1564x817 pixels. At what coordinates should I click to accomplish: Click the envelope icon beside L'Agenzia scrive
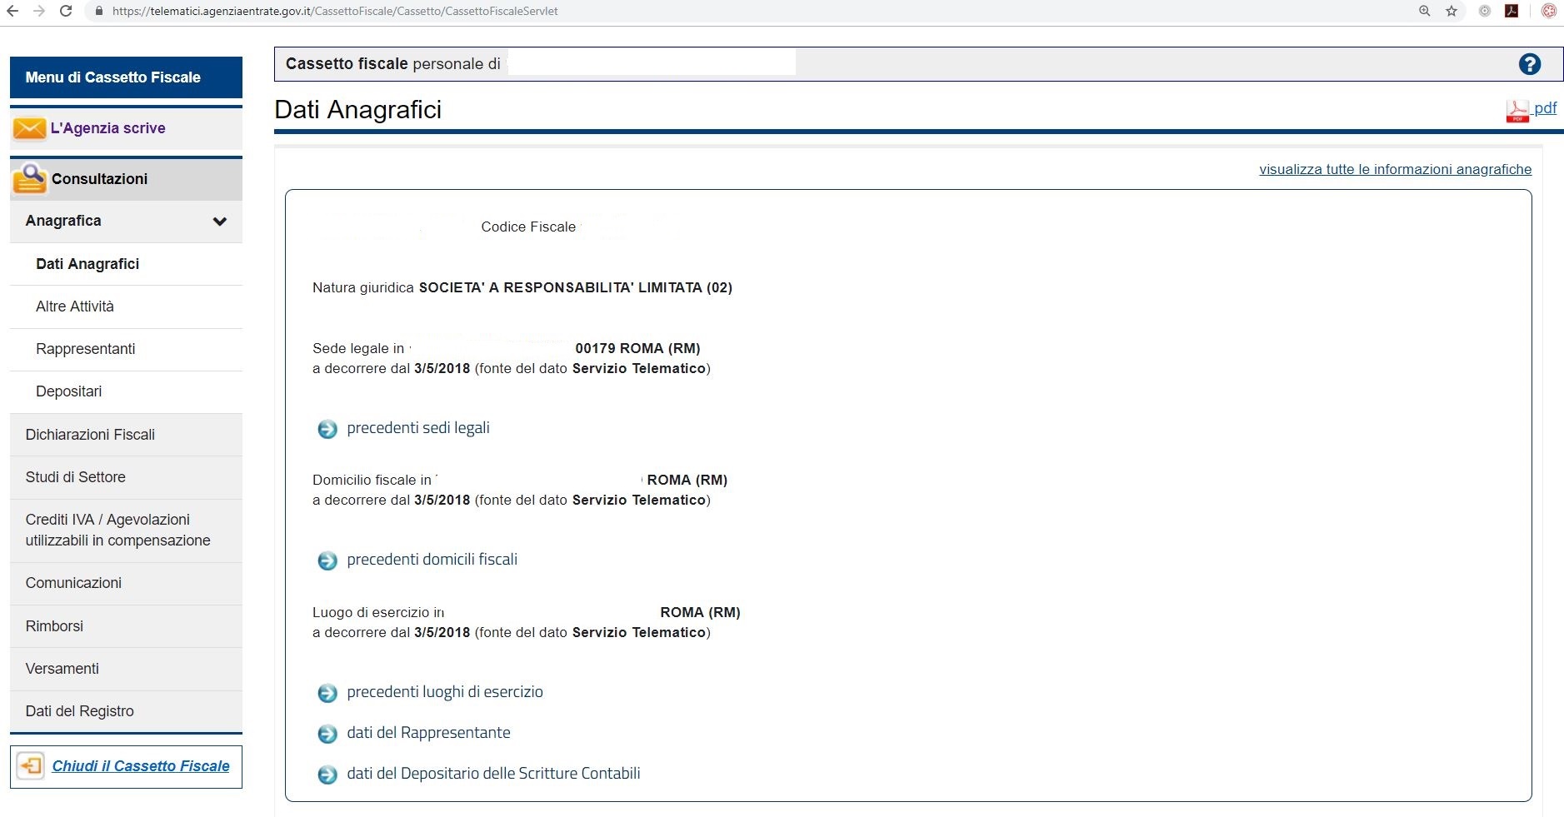[x=30, y=128]
